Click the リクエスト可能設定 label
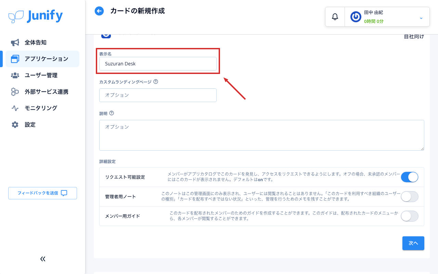Viewport: 438px width, 274px height. tap(125, 177)
